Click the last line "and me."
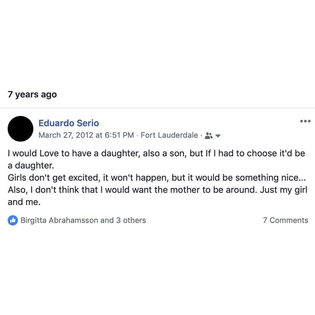 click(24, 202)
